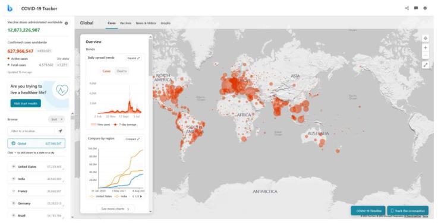Zoom in using the map plus icon
Viewport: 438px width, 223px height.
425,47
